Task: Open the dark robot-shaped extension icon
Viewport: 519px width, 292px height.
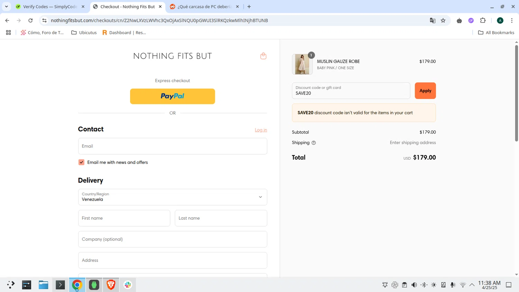Action: [459, 20]
